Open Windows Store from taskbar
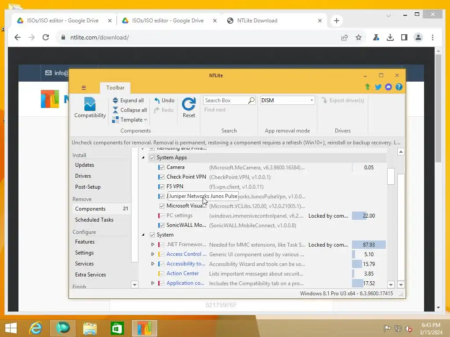The width and height of the screenshot is (450, 337). coord(117,328)
